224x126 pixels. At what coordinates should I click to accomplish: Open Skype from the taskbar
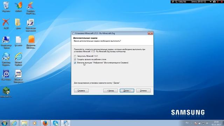tap(55, 123)
